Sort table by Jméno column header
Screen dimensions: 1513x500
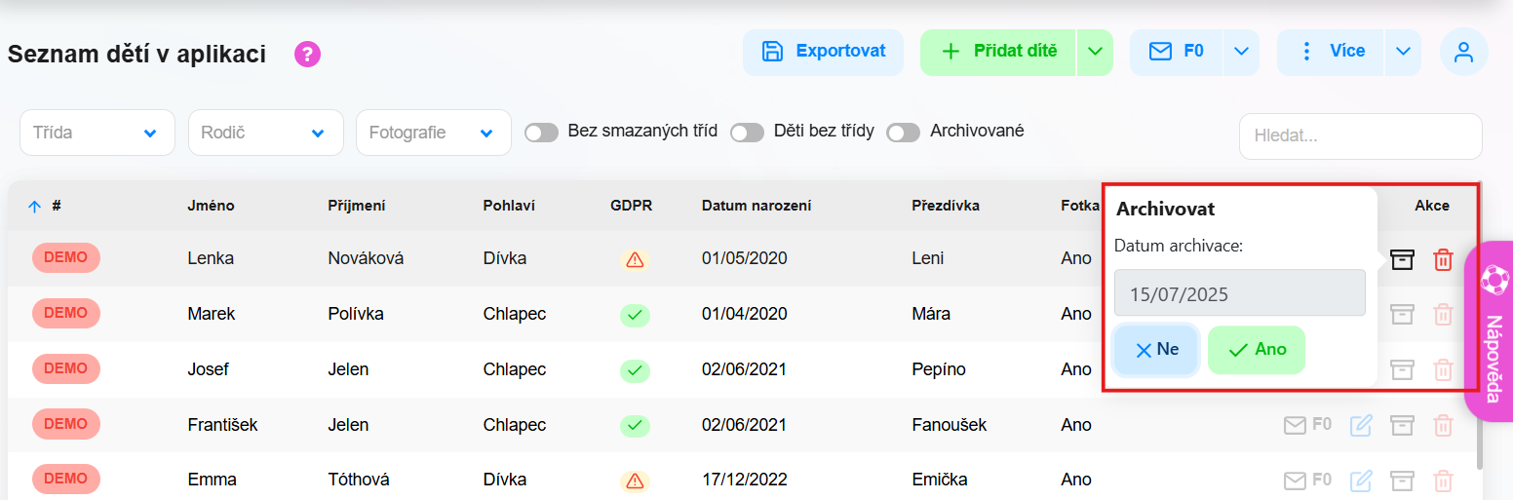[211, 206]
